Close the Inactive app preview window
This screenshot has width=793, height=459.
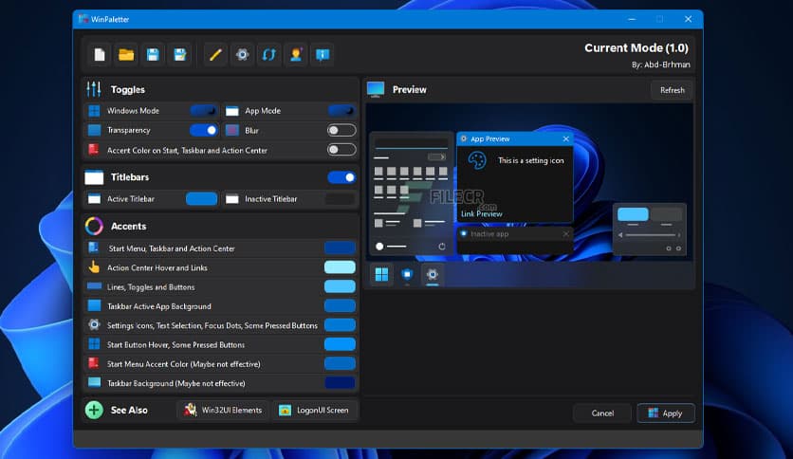click(x=566, y=234)
